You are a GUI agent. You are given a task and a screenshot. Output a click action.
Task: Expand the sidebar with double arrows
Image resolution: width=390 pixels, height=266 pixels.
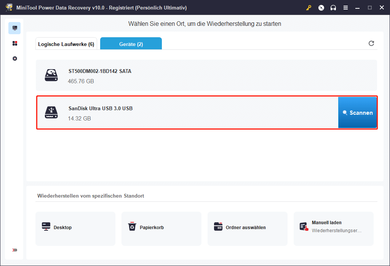click(x=15, y=250)
